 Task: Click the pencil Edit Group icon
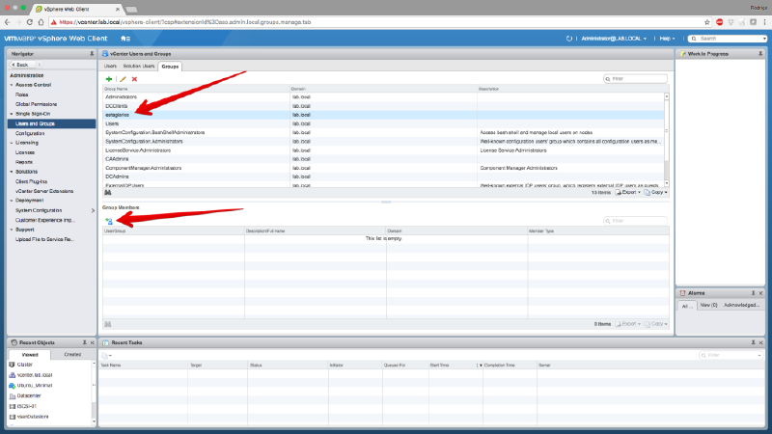(123, 79)
